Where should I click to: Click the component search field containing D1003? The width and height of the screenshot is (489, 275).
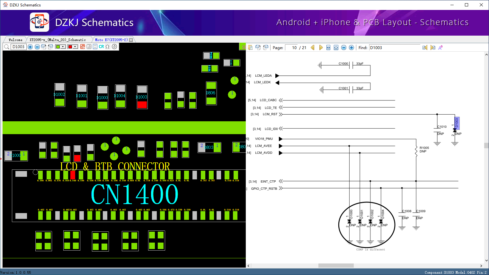[x=19, y=47]
